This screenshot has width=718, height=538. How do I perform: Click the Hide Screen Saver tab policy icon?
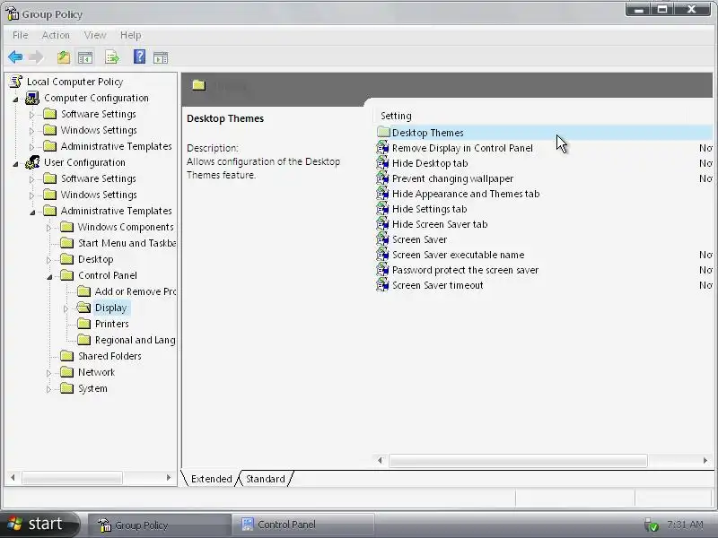382,224
